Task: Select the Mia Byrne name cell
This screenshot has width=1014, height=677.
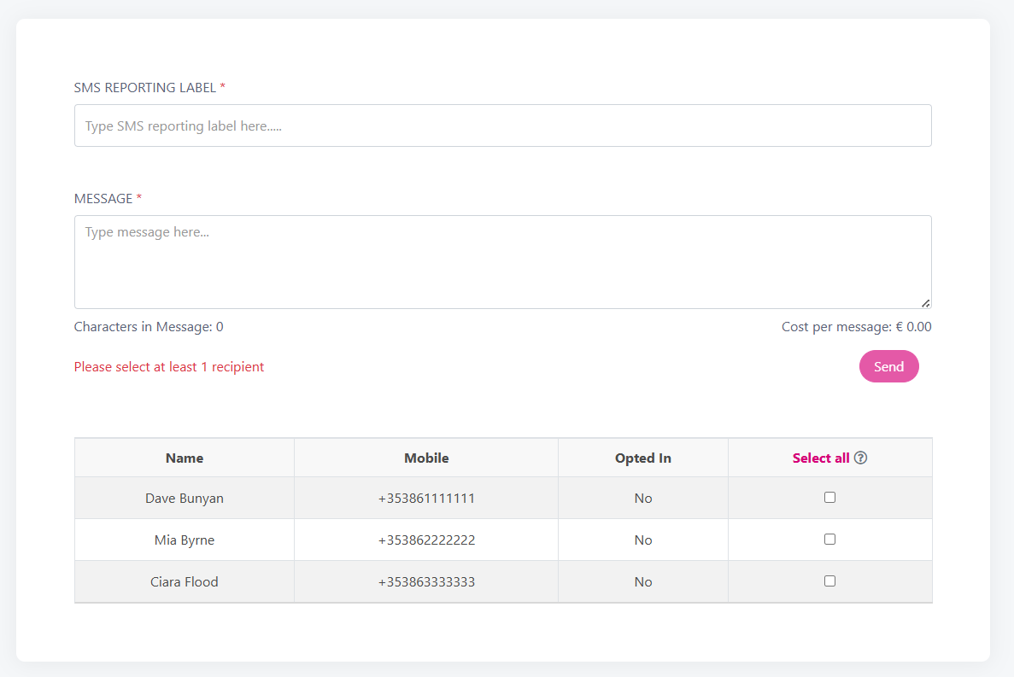Action: click(x=185, y=540)
